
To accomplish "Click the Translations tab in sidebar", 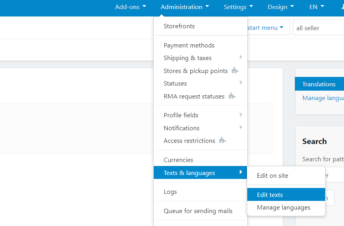I will tap(319, 84).
